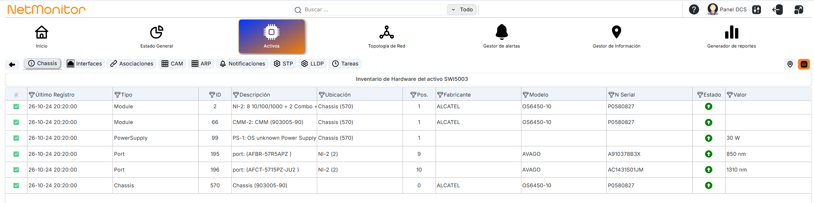Toggle checkbox for Chassis ID 570 row
Viewport: 814px width, 203px height.
point(16,185)
